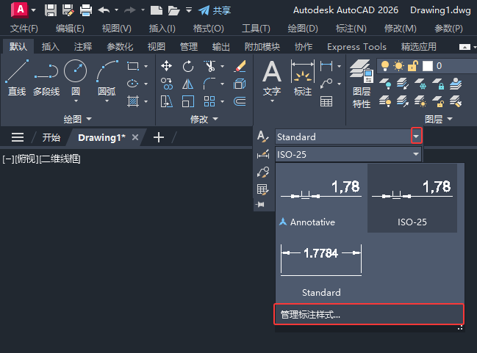Click the Multileader icon
Image resolution: width=477 pixels, height=353 pixels.
[x=326, y=84]
